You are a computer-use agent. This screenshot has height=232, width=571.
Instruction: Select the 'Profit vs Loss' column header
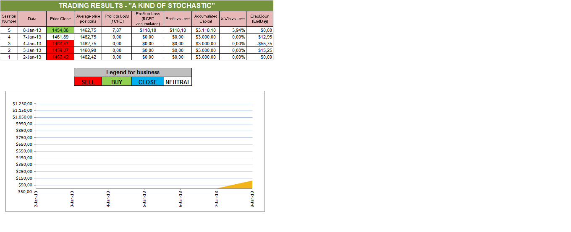(x=178, y=19)
